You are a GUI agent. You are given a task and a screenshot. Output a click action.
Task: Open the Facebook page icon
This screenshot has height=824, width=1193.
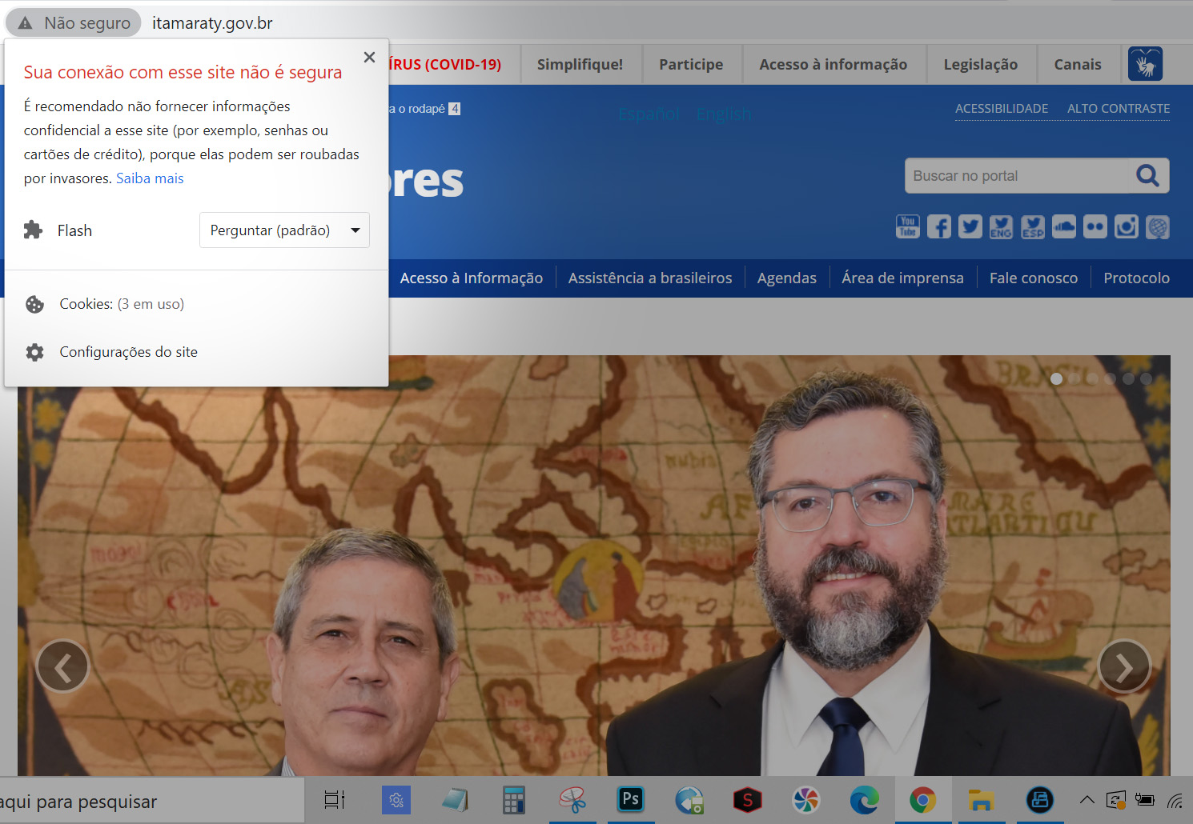click(939, 227)
